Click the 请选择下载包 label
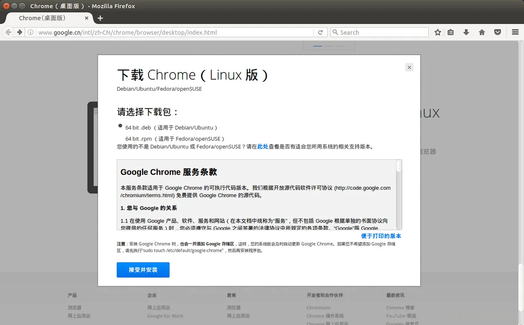 (148, 112)
